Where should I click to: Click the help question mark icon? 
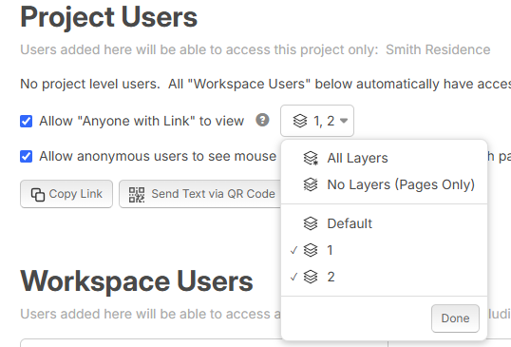(262, 120)
